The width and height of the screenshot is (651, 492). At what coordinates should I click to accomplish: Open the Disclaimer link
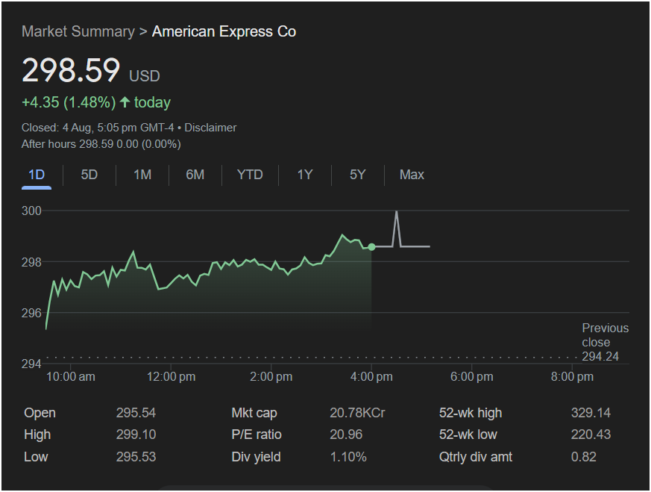pyautogui.click(x=210, y=128)
